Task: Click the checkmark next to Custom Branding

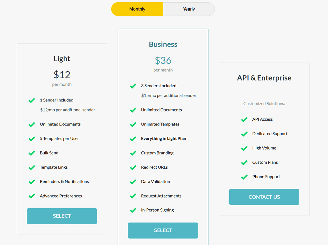Action: [133, 153]
